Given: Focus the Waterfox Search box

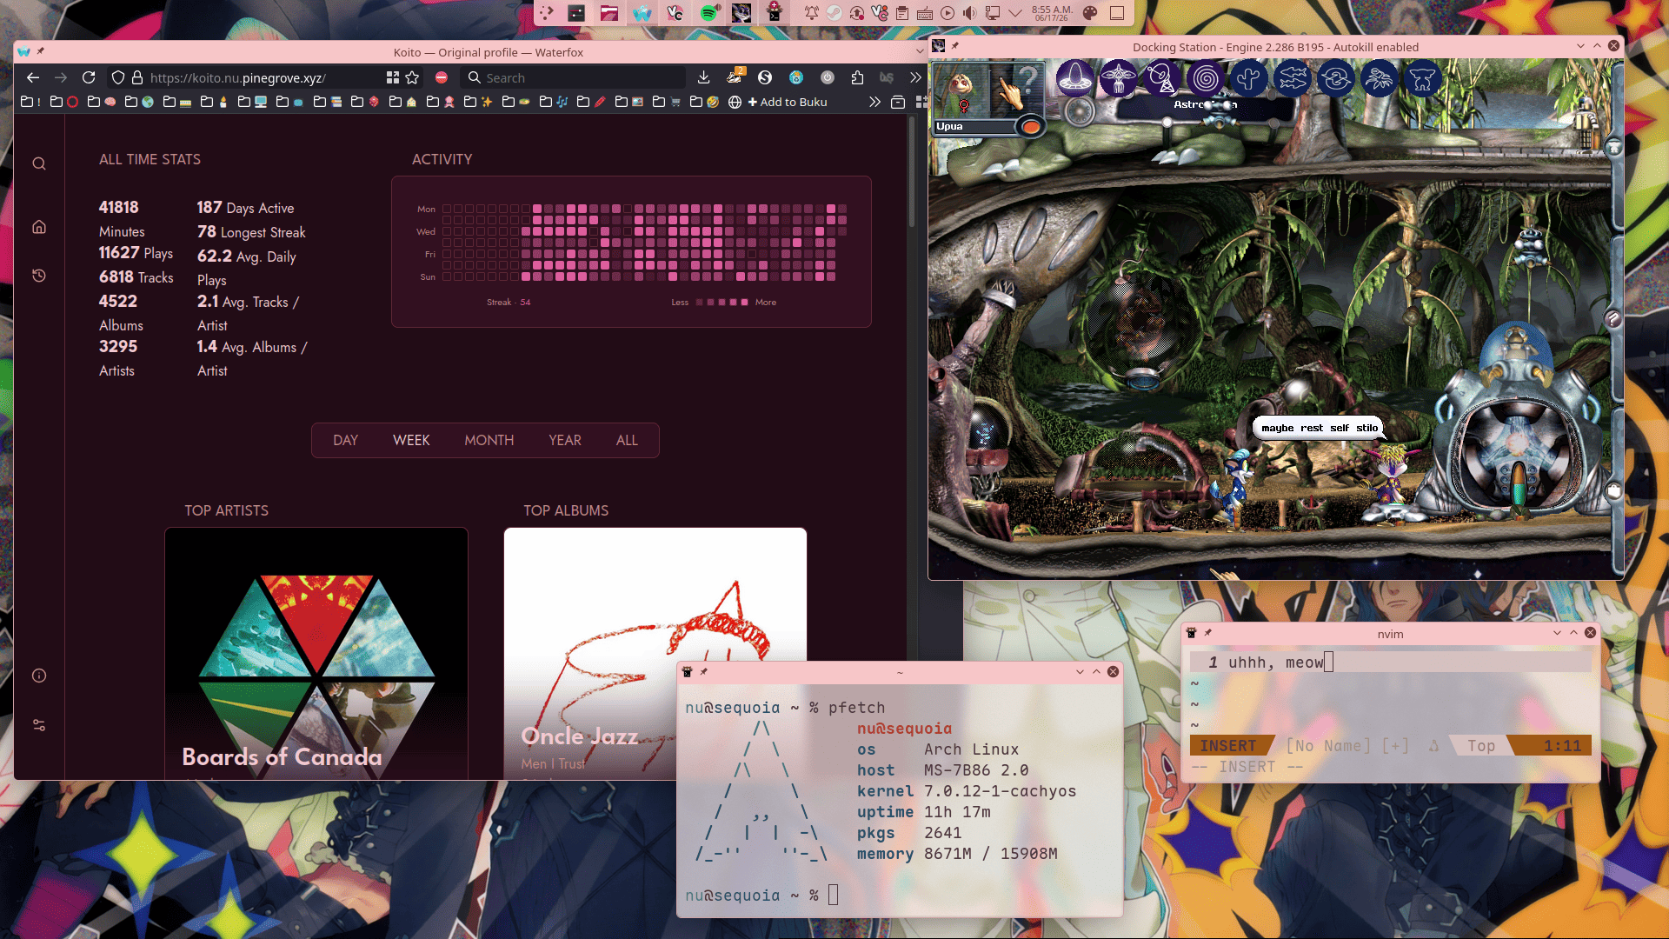Looking at the screenshot, I should point(574,77).
